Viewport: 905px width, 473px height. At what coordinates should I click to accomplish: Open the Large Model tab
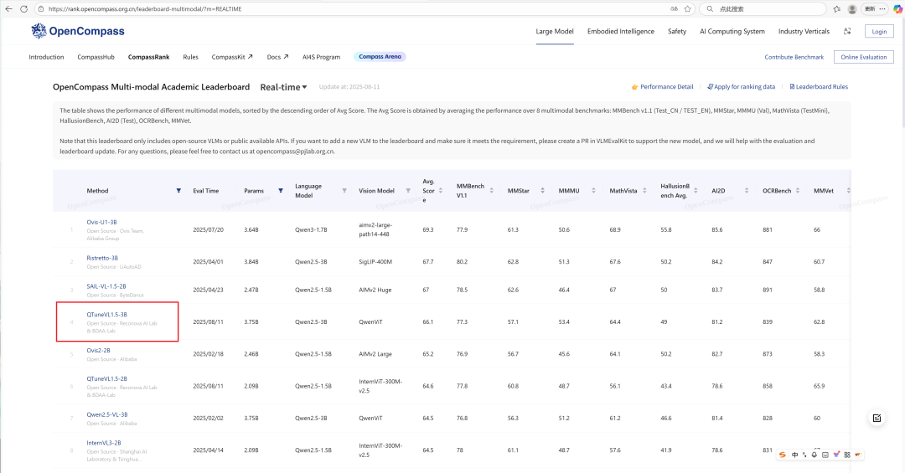(555, 31)
